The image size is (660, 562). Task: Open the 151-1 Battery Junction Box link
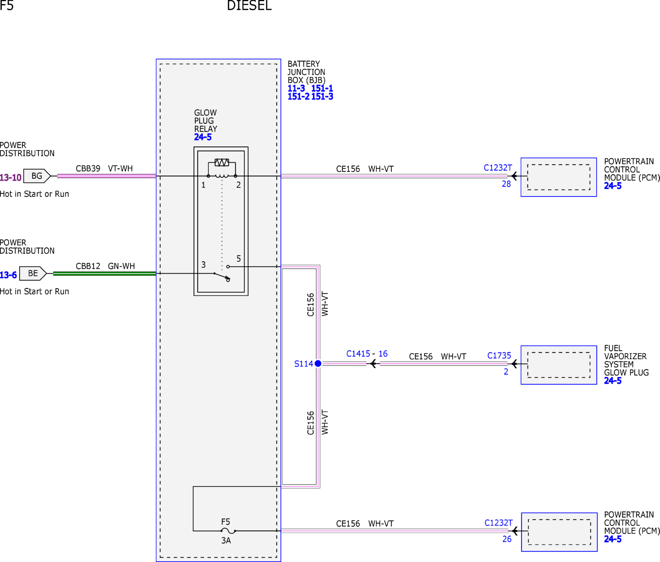322,88
